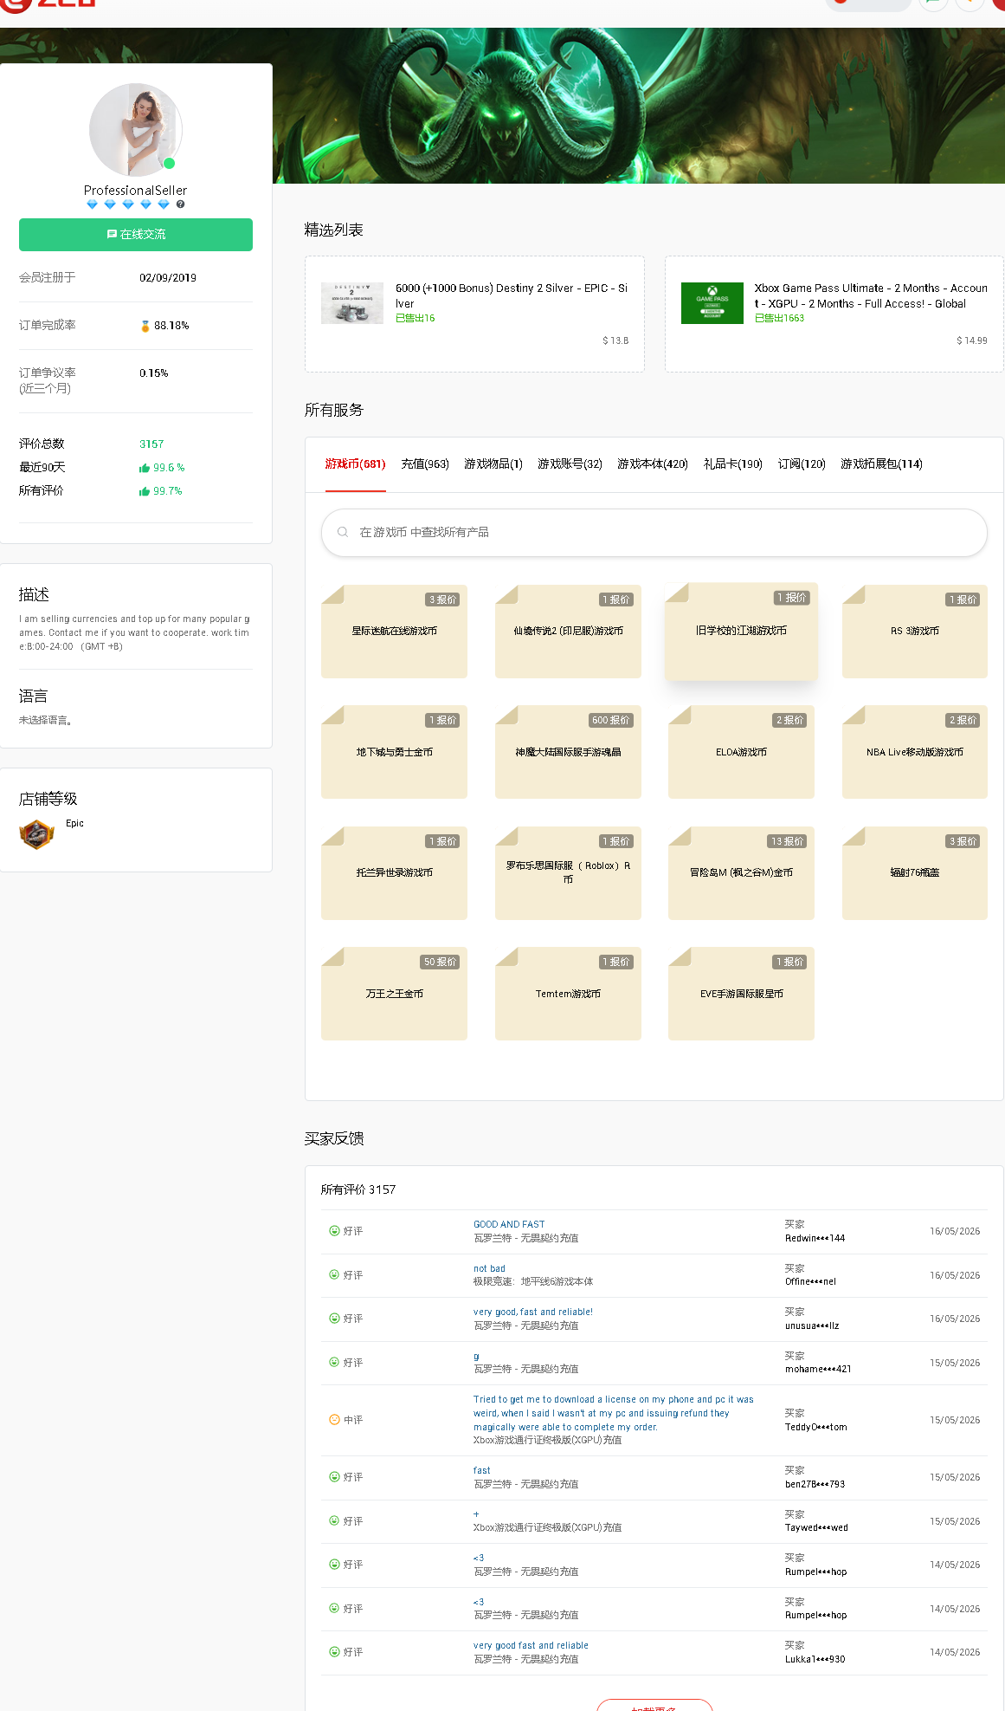This screenshot has height=1711, width=1005.
Task: Open the 万王之王金币 folder card
Action: (394, 994)
